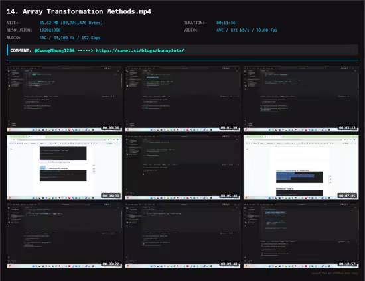Open the browser document thumbnail stamped 00:07:05
The image size is (365, 281).
tap(301, 168)
